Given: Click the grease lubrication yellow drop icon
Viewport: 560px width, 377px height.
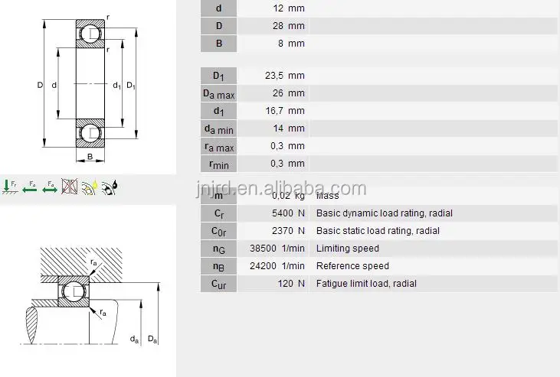Looking at the screenshot, I should [89, 185].
